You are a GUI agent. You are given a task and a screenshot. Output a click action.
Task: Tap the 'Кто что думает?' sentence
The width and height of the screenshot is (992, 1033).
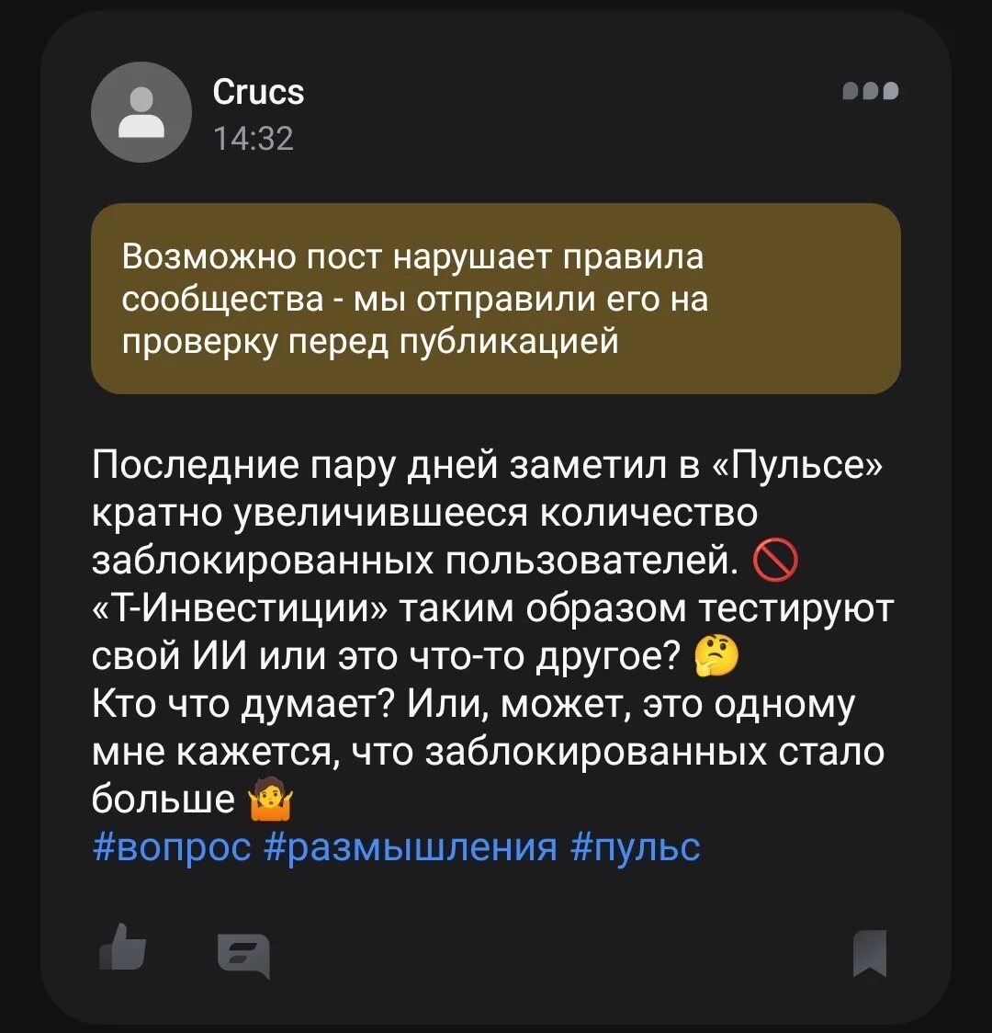(242, 704)
